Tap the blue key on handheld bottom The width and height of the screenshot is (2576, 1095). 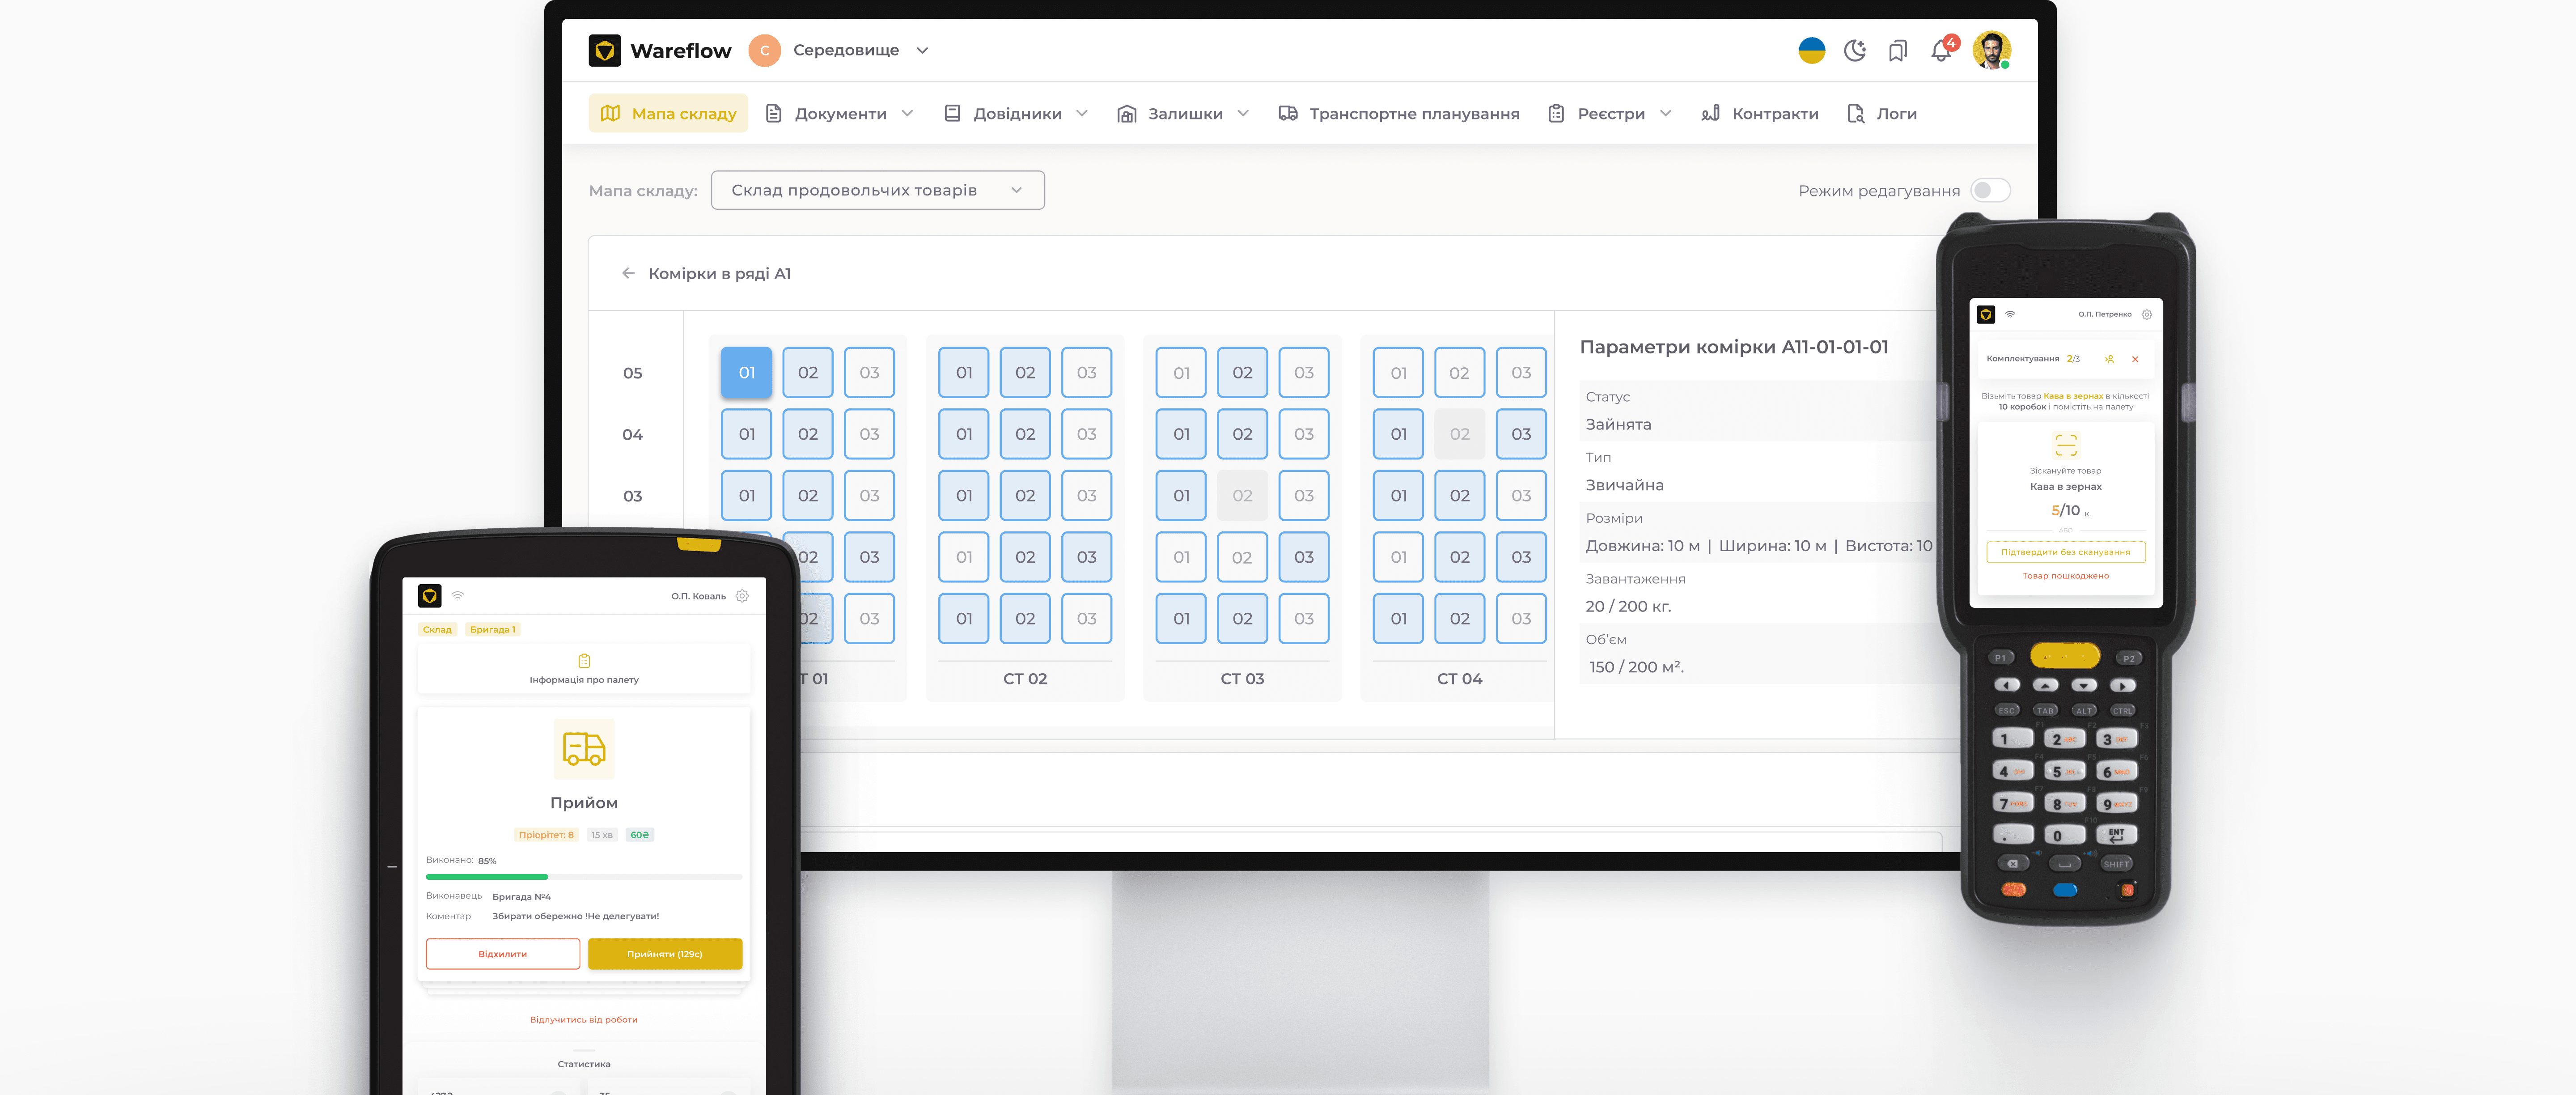point(2065,890)
